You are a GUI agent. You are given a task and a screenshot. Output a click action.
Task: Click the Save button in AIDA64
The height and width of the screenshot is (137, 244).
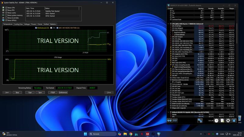(40, 93)
